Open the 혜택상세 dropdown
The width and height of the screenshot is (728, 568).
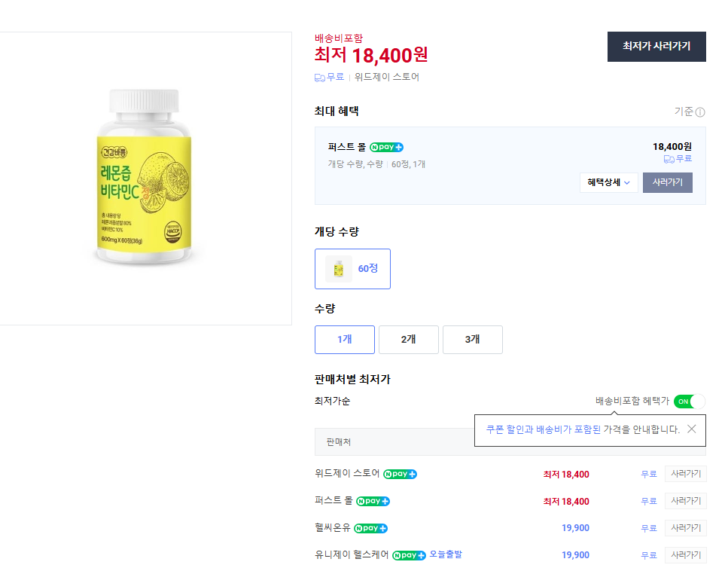click(x=608, y=182)
